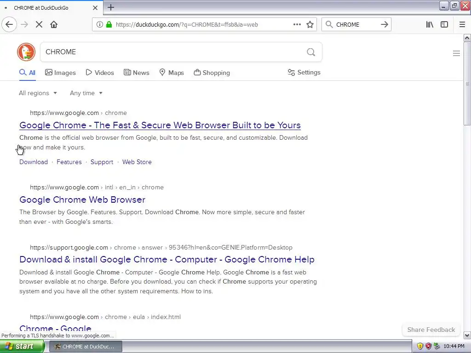This screenshot has width=471, height=353.
Task: Switch to the Shopping tab
Action: (x=212, y=73)
